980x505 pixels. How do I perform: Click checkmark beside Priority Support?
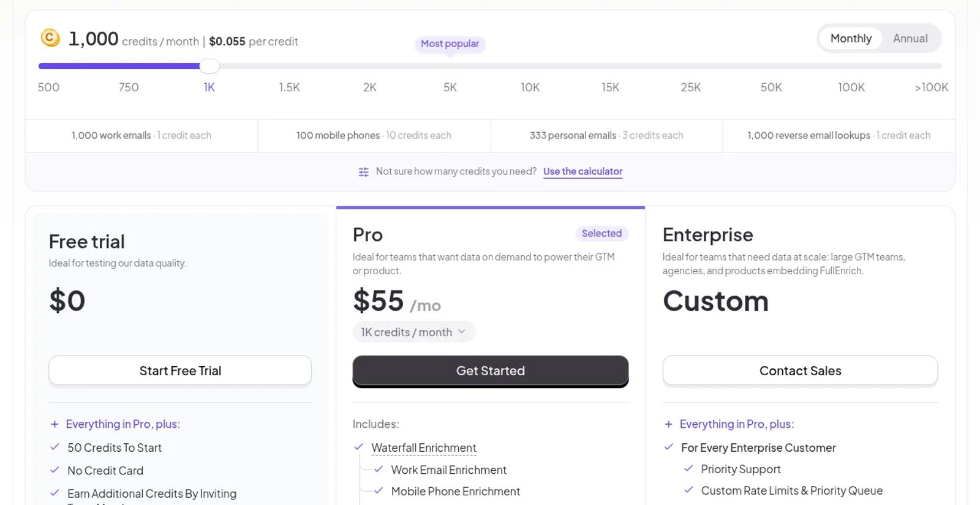[688, 469]
